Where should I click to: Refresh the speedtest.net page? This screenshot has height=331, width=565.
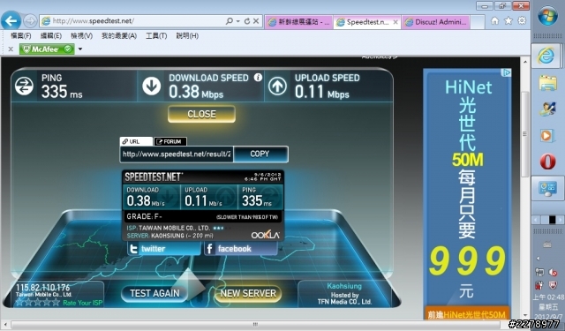pyautogui.click(x=247, y=21)
